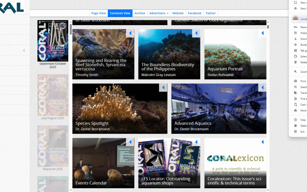The height and width of the screenshot is (192, 307).
Task: Click share arrow on Aquarium Portrait tile
Action: (x=262, y=33)
